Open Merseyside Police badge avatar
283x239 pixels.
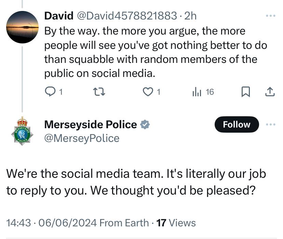[x=22, y=131]
